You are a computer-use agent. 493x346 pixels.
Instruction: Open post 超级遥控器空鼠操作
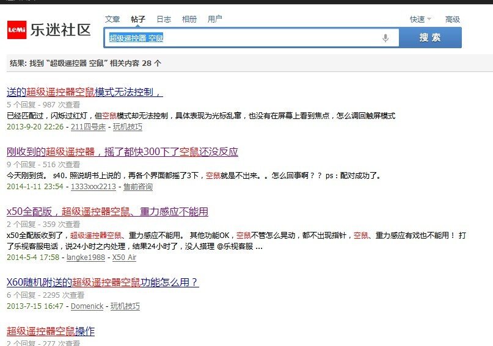point(51,331)
